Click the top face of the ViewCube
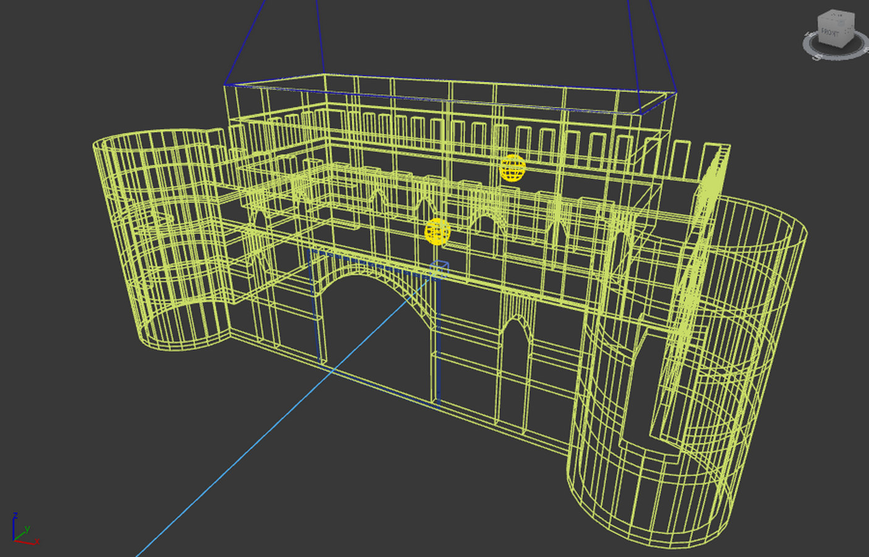 tap(837, 17)
